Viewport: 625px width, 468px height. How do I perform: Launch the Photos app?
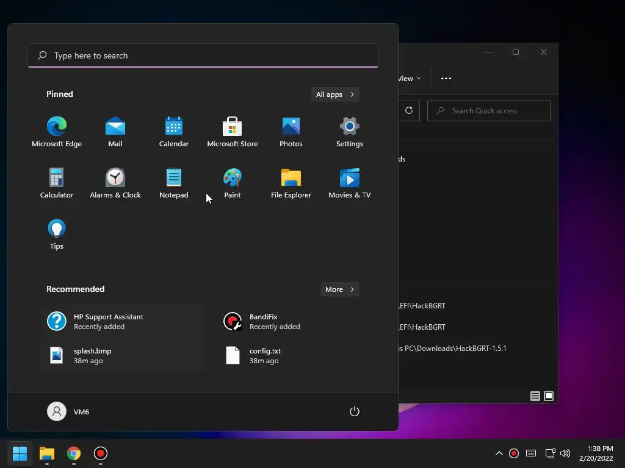click(x=291, y=132)
